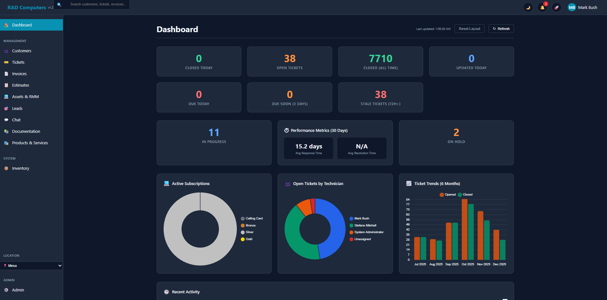Click the MB user avatar
607x300 pixels.
[x=572, y=7]
